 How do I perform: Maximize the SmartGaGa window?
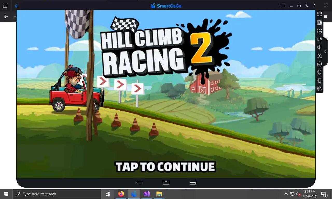[299, 6]
